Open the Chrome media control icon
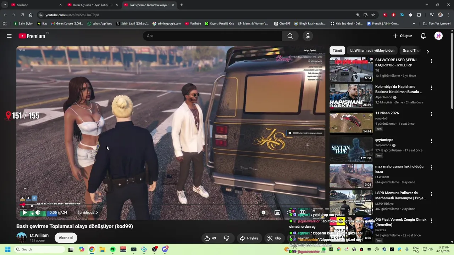Screen dimensions: 454x255 click(432, 15)
